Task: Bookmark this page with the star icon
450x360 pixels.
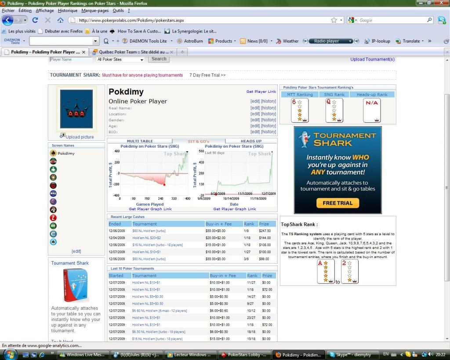Action: 334,20
